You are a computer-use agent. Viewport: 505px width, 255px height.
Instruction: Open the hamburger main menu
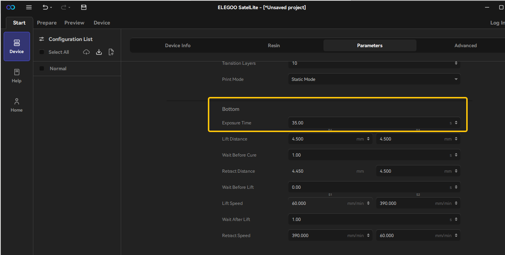point(29,7)
